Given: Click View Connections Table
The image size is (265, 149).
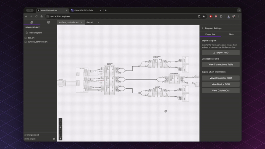Looking at the screenshot, I should click(221, 65).
